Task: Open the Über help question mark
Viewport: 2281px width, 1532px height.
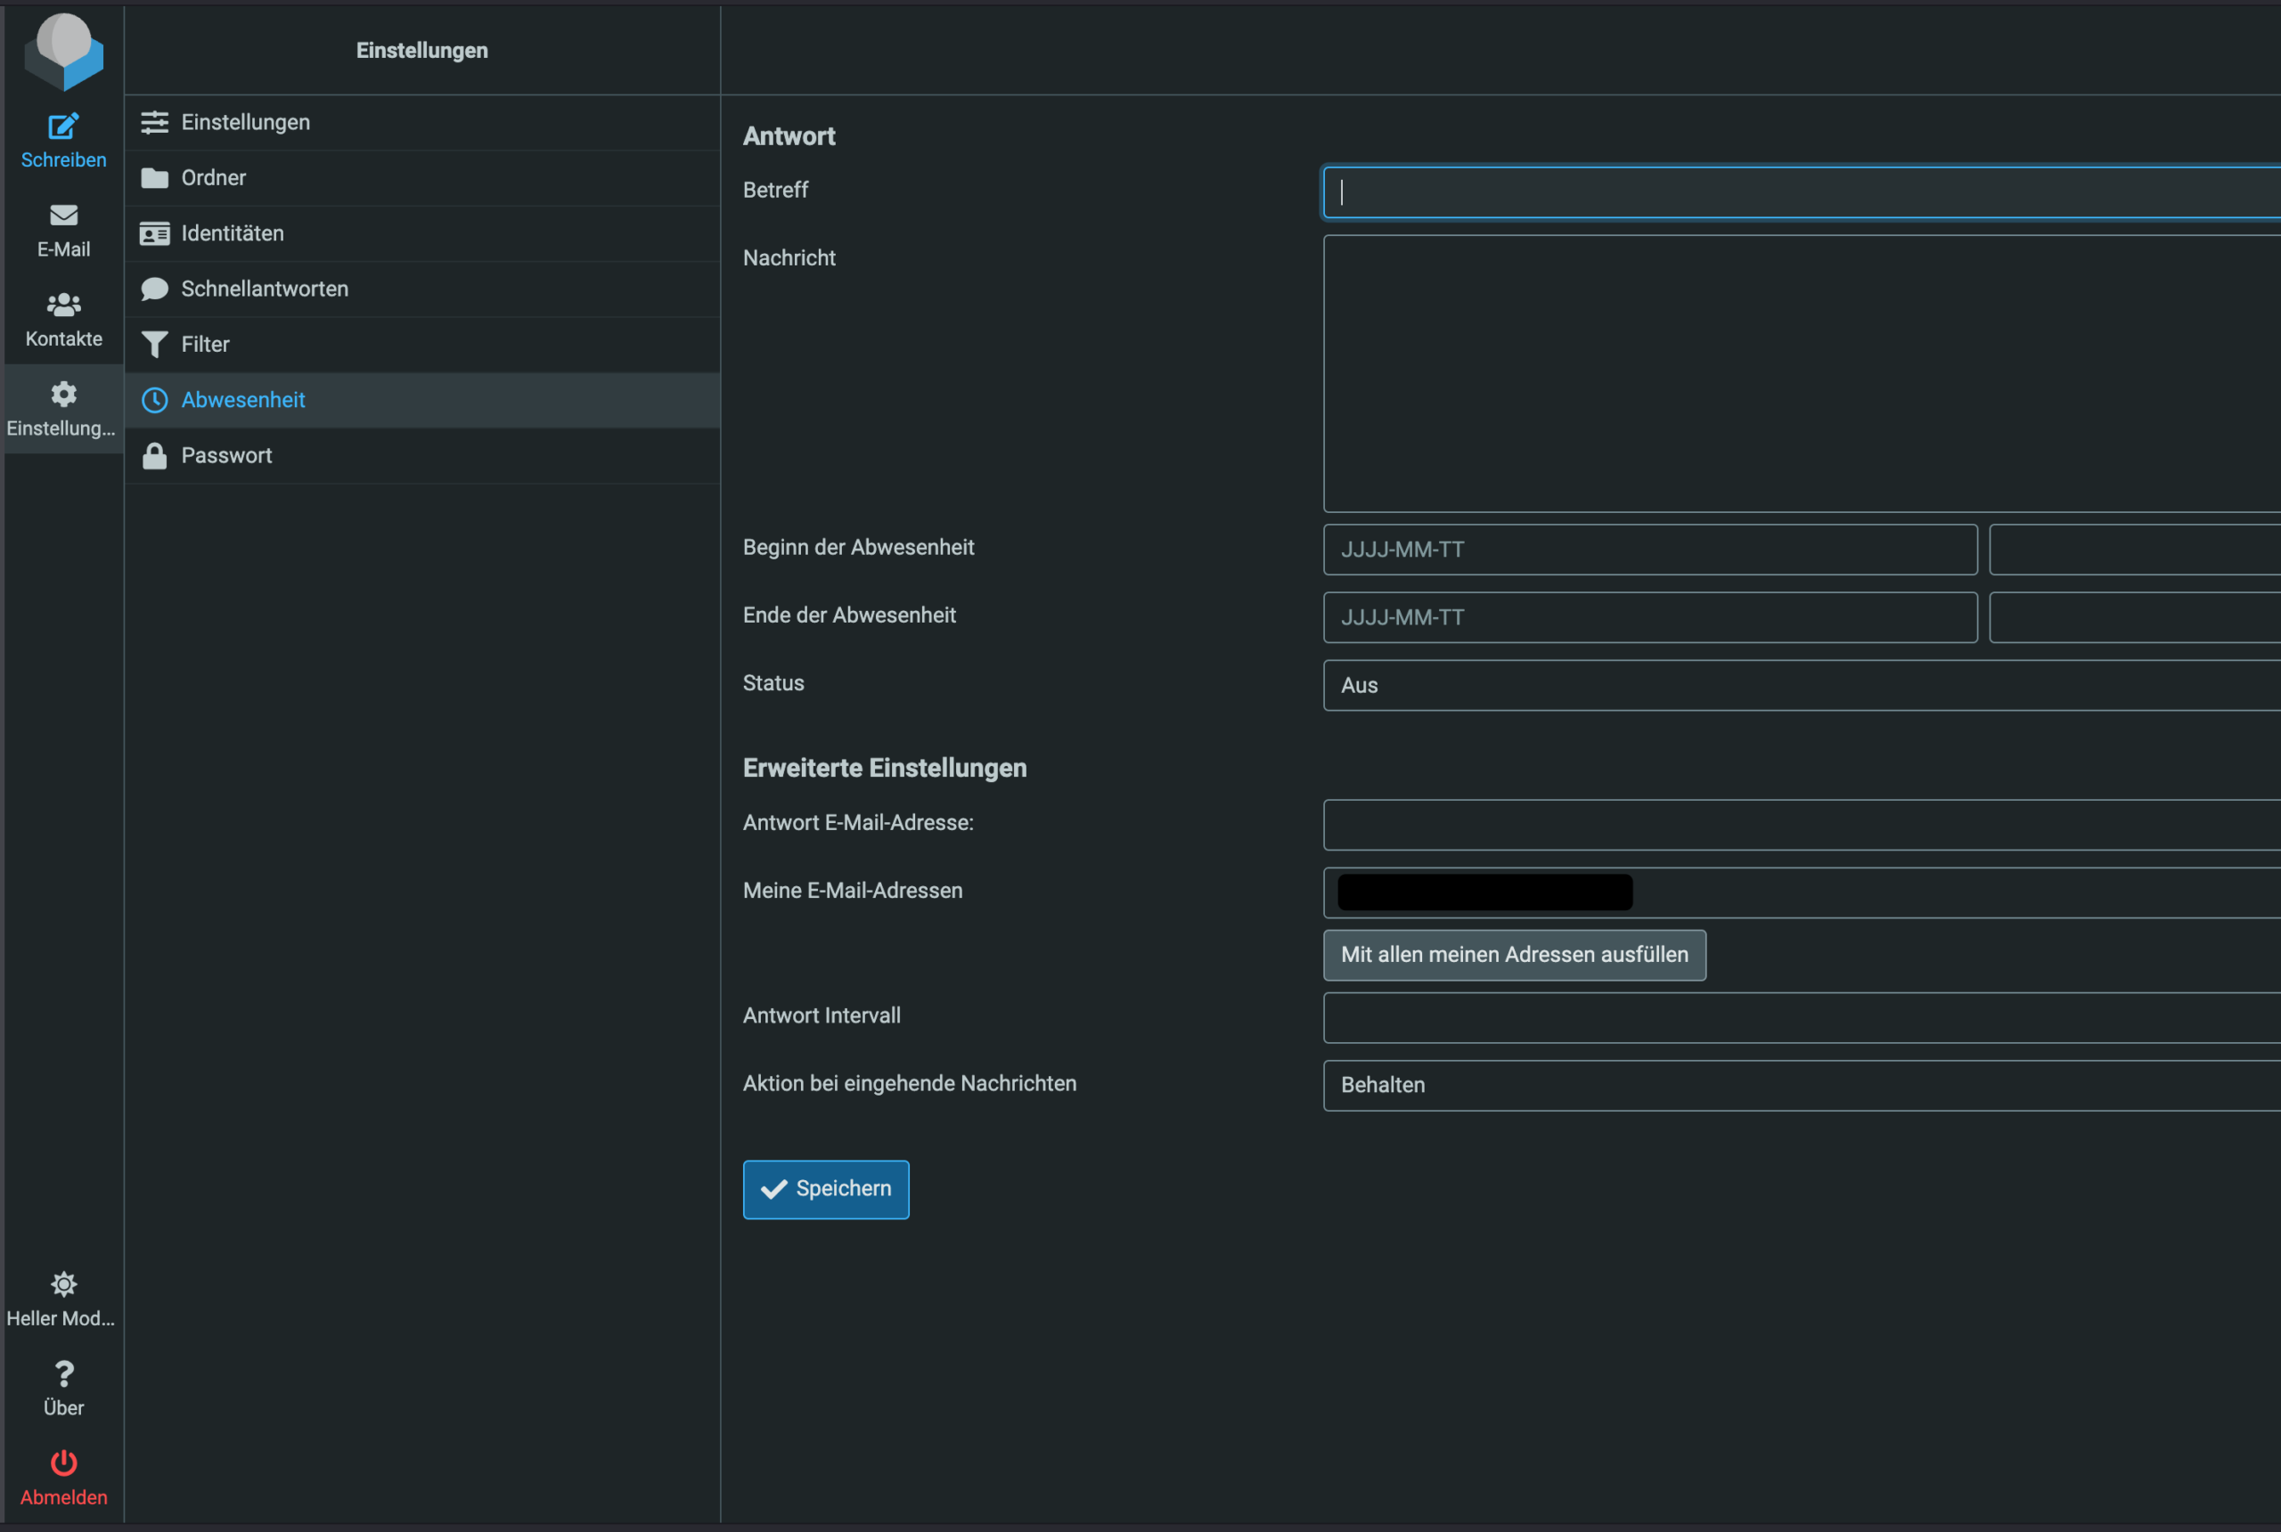Action: [x=63, y=1374]
